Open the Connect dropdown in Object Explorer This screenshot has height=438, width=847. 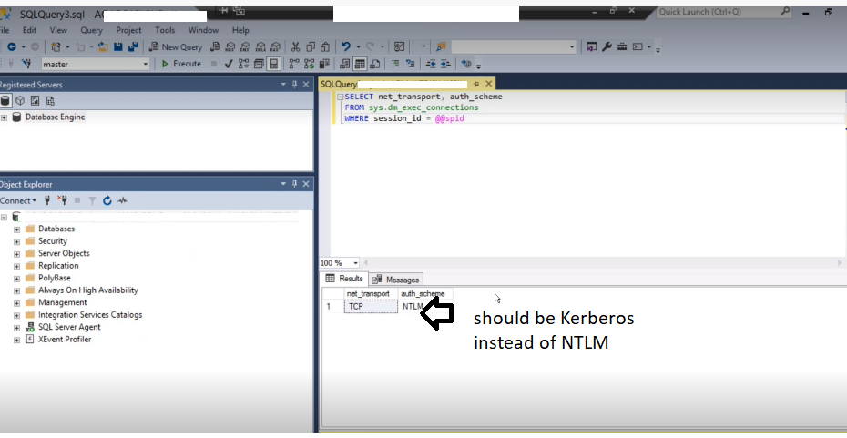[18, 200]
